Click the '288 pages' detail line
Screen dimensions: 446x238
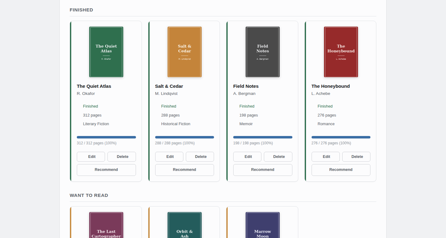pos(170,115)
